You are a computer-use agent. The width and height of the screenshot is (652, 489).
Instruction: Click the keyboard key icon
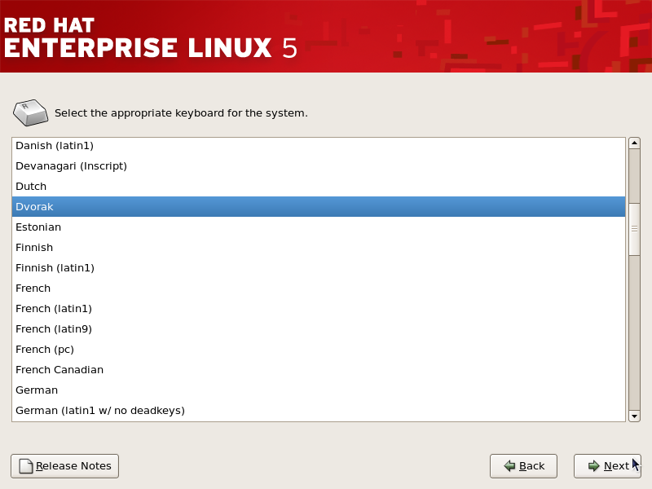pyautogui.click(x=31, y=112)
